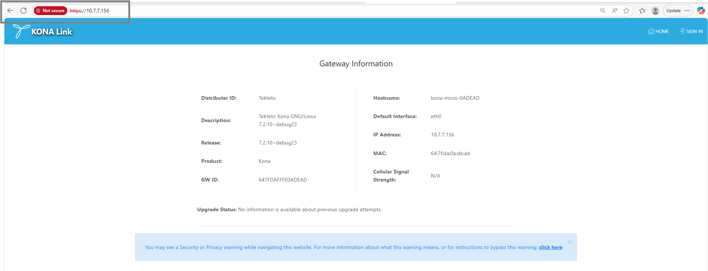Select the Product value Kona
This screenshot has height=271, width=708.
click(x=264, y=161)
